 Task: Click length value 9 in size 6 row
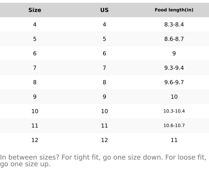(x=174, y=53)
